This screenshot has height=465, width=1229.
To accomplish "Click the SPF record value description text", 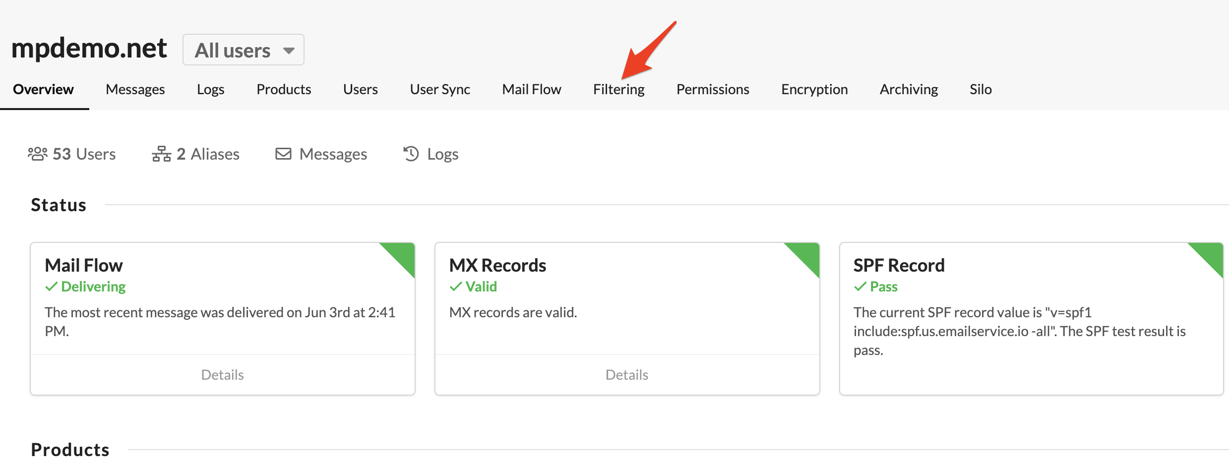I will [x=1020, y=331].
